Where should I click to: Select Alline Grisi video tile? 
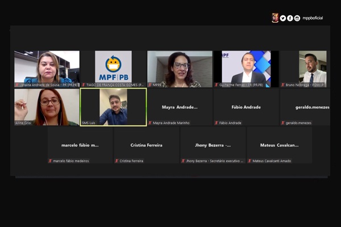(x=47, y=107)
